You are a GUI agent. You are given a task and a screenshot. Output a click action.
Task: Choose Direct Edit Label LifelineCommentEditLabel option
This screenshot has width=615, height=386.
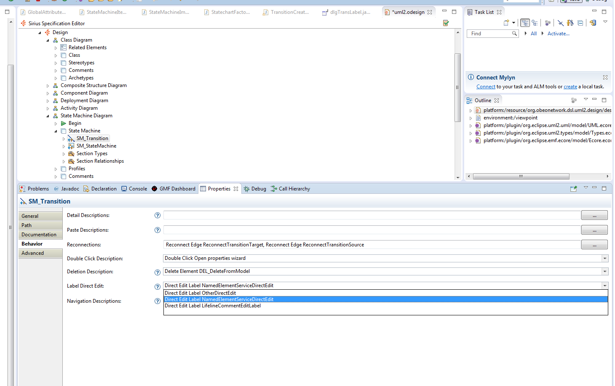(385, 306)
